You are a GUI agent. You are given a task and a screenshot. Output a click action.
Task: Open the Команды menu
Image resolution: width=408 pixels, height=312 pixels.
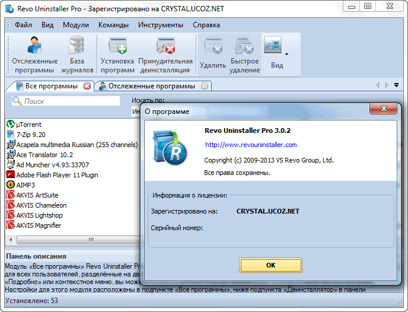click(x=113, y=25)
